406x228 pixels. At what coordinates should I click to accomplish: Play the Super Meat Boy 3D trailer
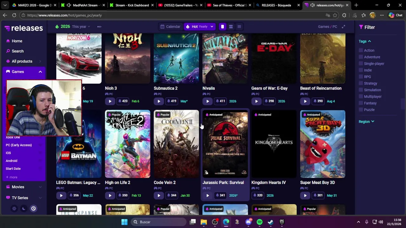click(x=305, y=195)
